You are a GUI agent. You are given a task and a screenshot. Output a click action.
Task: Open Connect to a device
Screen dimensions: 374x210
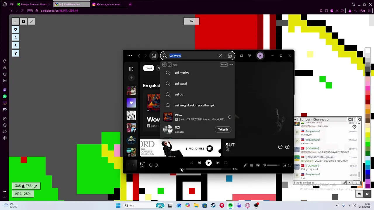(258, 165)
